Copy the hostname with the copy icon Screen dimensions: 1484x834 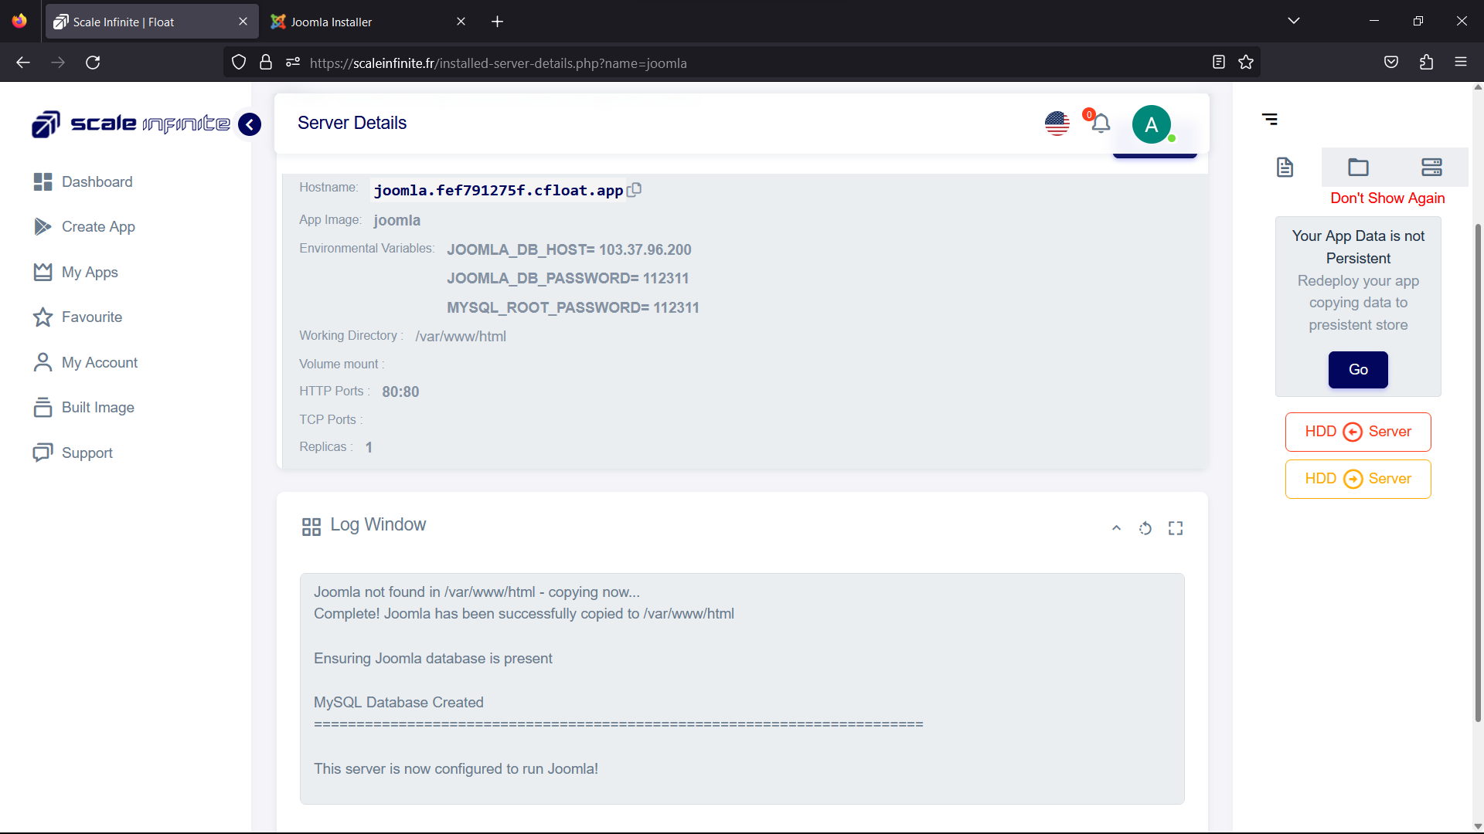(634, 190)
